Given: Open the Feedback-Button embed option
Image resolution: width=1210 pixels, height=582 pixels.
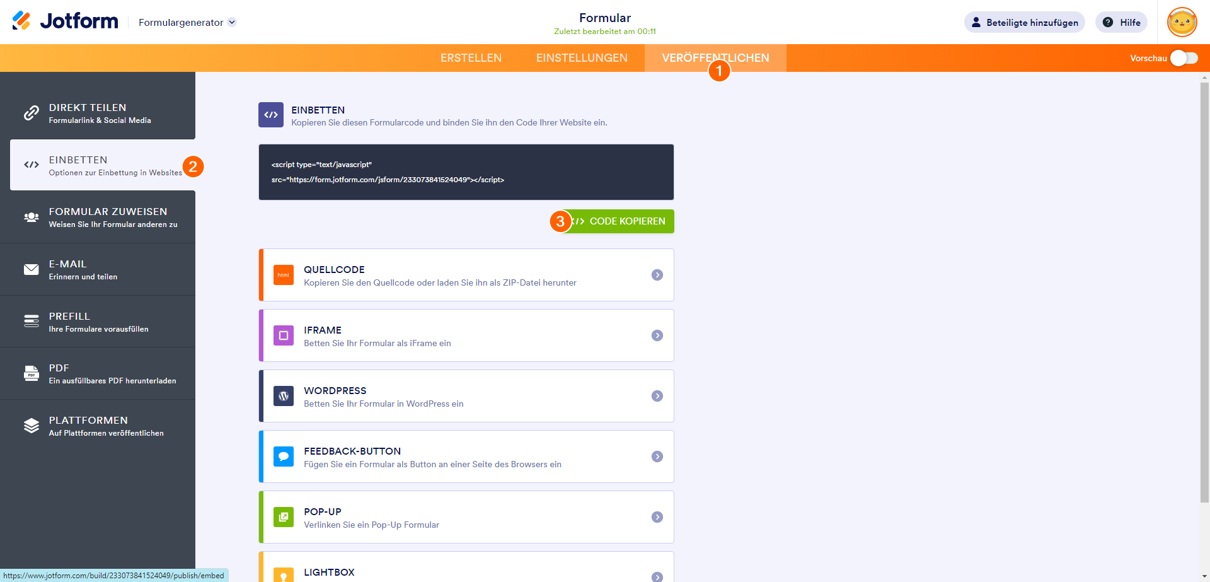Looking at the screenshot, I should click(x=466, y=457).
